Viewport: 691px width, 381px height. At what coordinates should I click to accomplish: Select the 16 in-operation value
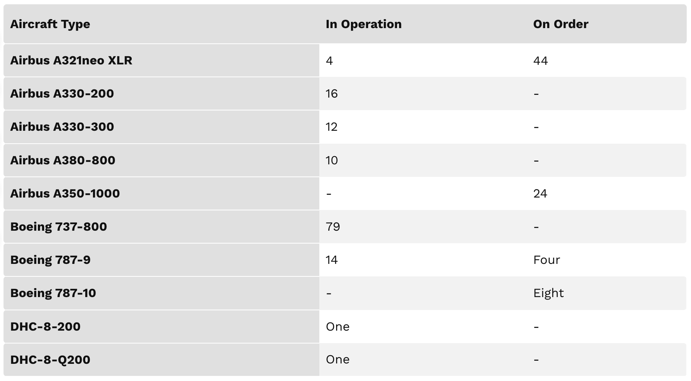click(331, 94)
